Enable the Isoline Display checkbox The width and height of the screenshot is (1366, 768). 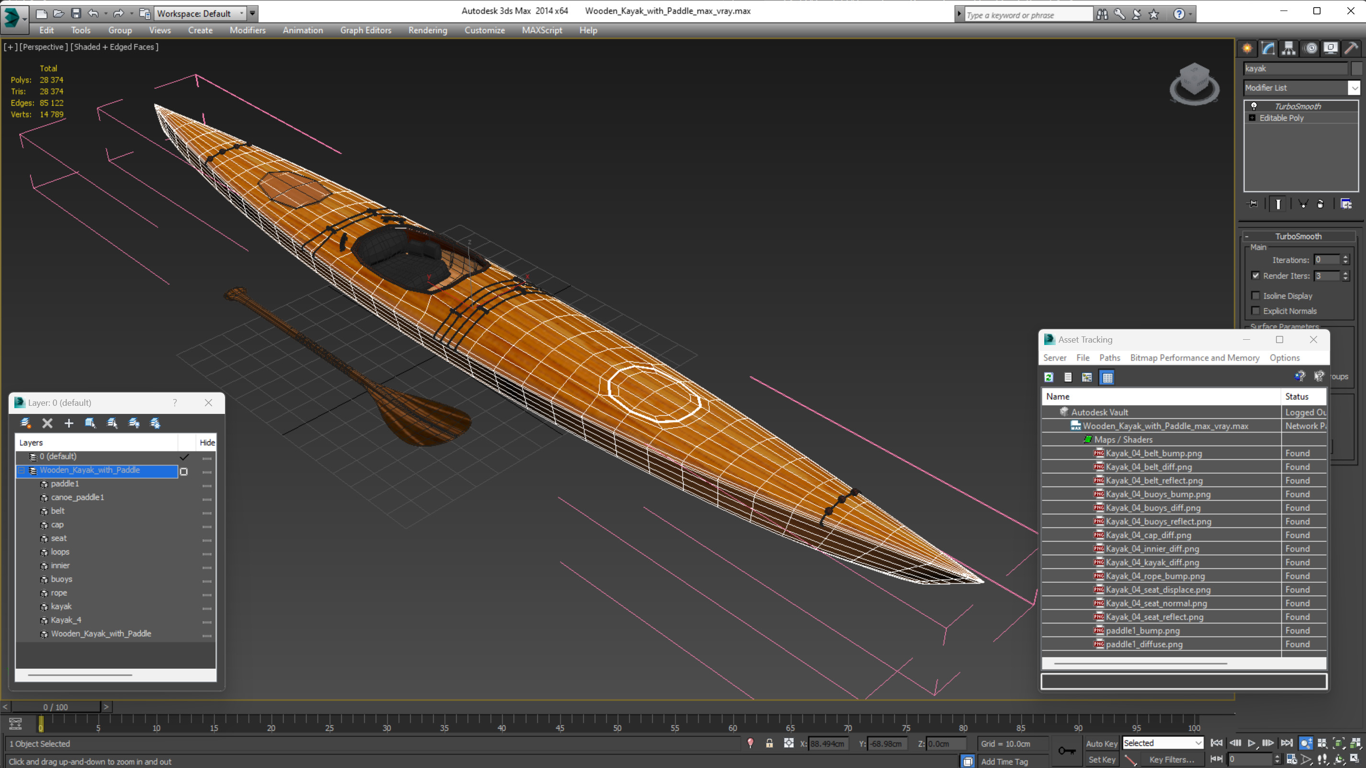(x=1255, y=296)
